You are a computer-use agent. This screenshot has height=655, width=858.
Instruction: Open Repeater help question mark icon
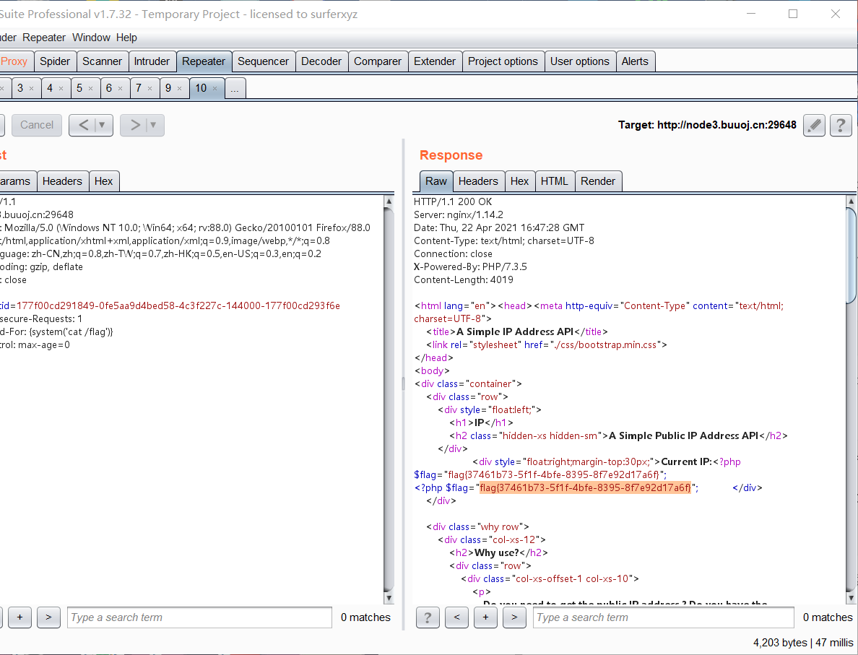point(841,126)
